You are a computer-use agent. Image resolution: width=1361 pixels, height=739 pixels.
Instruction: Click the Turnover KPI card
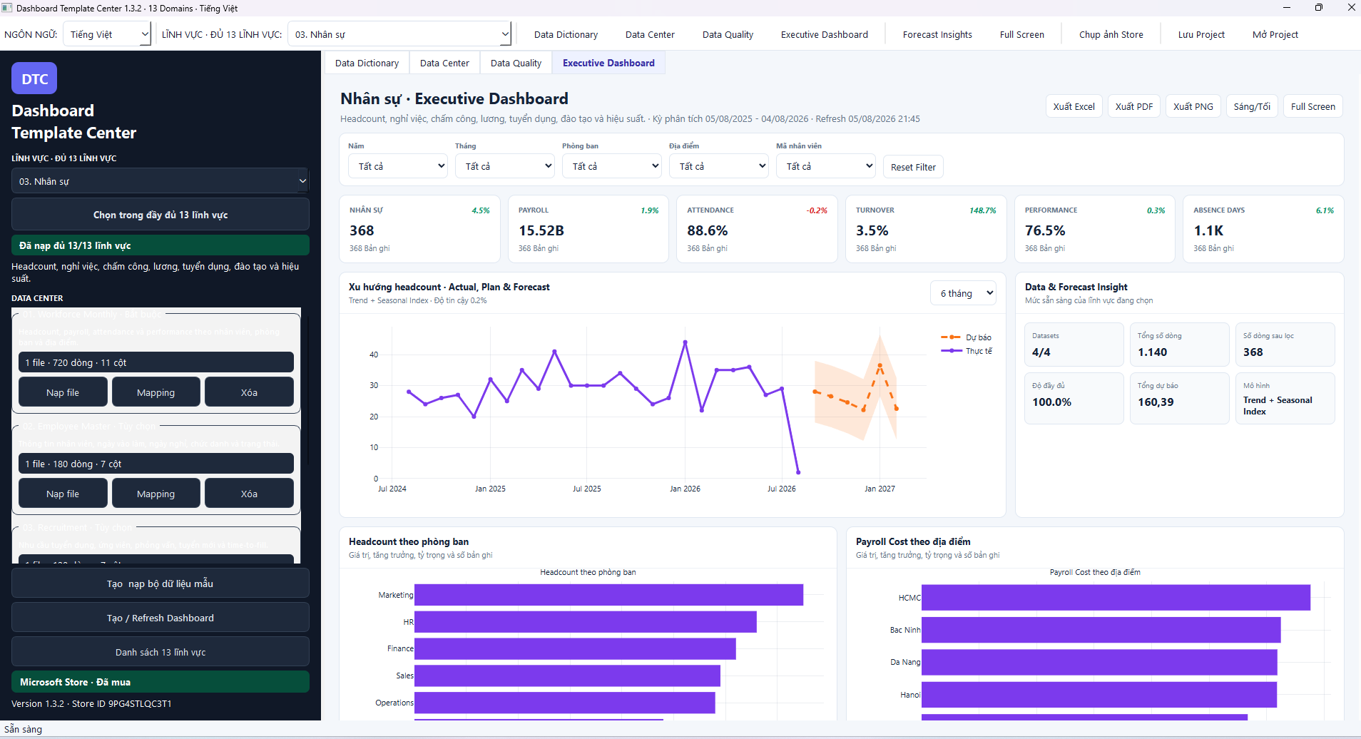pyautogui.click(x=926, y=229)
